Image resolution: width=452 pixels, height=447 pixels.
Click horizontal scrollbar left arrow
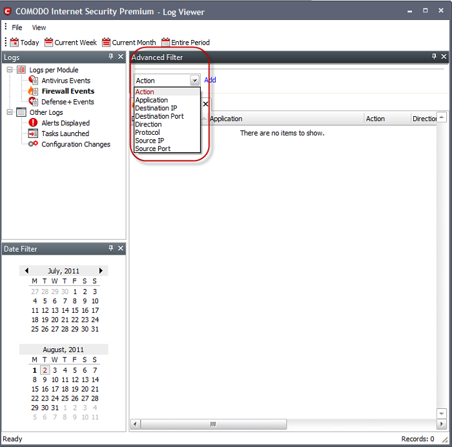click(135, 424)
